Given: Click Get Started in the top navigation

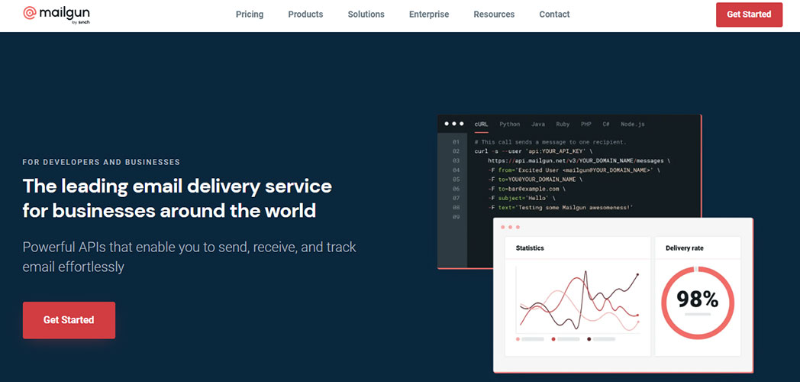Looking at the screenshot, I should click(x=749, y=15).
